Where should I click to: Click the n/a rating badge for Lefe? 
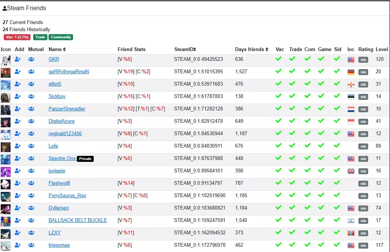pyautogui.click(x=363, y=146)
